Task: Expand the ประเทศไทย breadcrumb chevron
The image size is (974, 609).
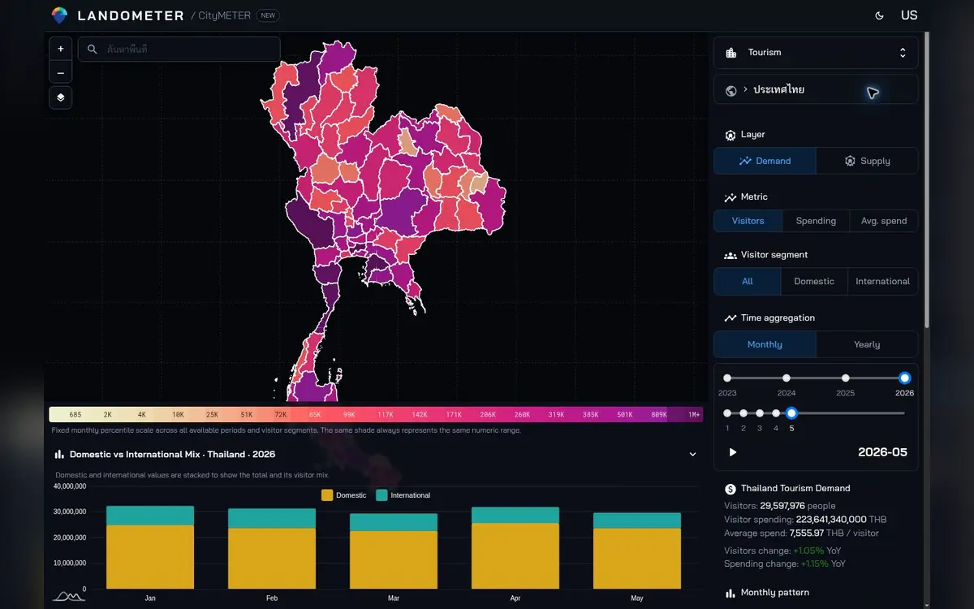Action: [x=745, y=89]
